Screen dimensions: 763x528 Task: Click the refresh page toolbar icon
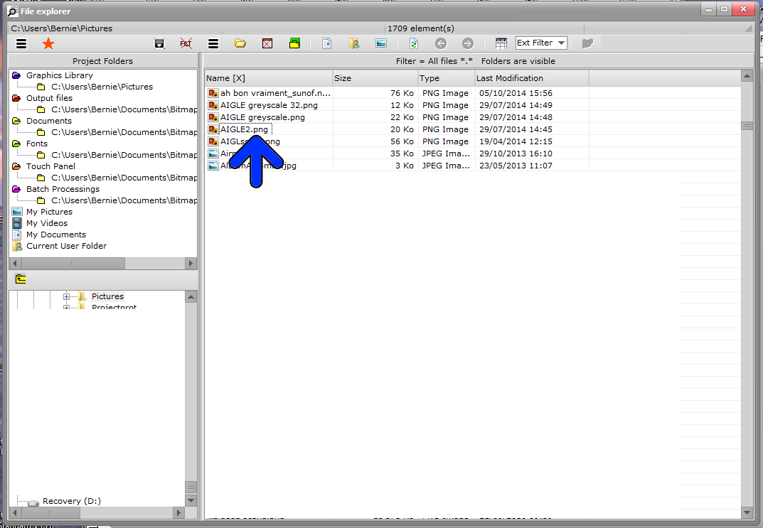(x=414, y=43)
